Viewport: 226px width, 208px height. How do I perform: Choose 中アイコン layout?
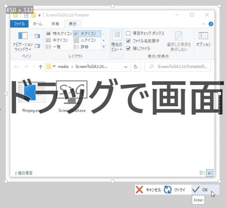tap(57, 40)
